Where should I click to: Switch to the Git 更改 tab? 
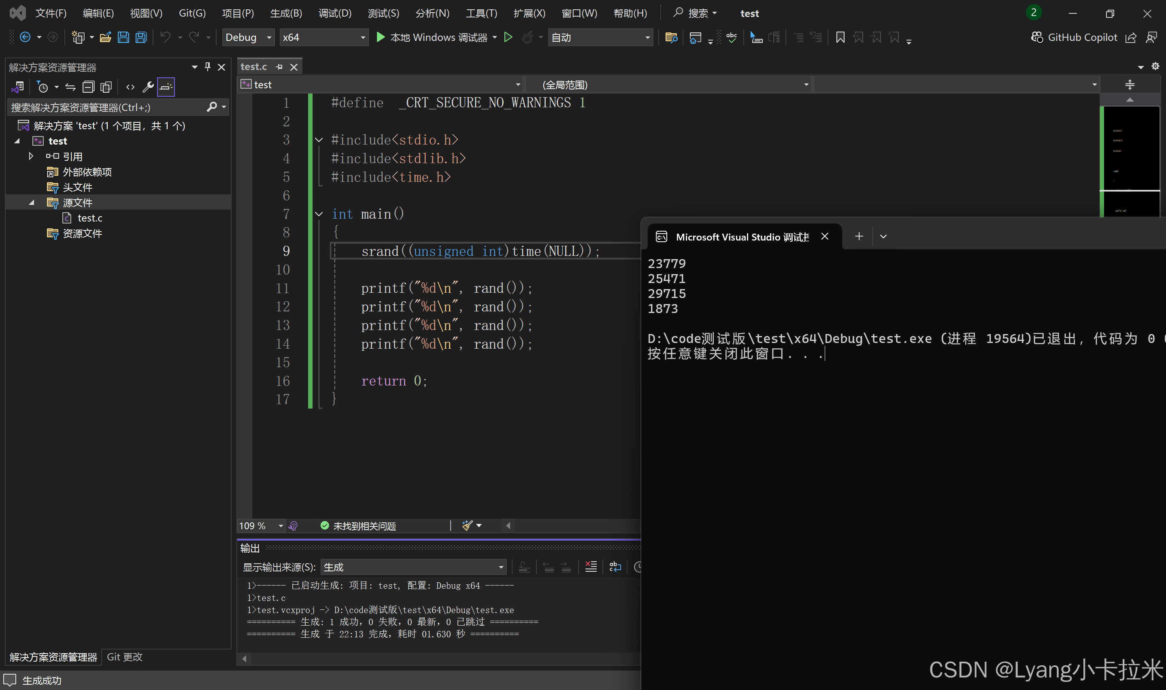coord(125,656)
